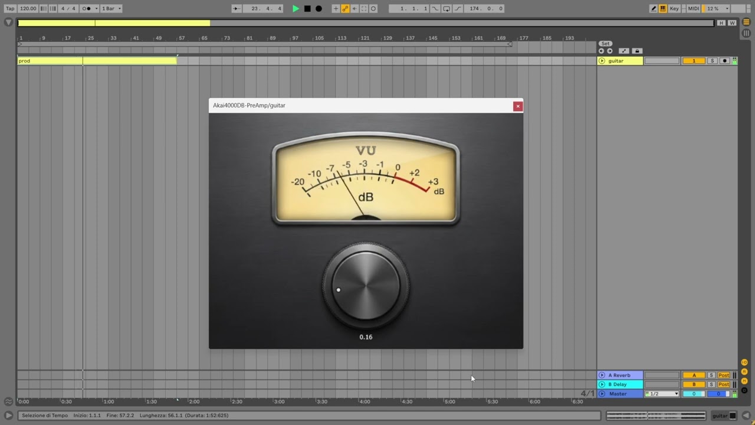Toggle Automation Mode icon

tap(624, 51)
